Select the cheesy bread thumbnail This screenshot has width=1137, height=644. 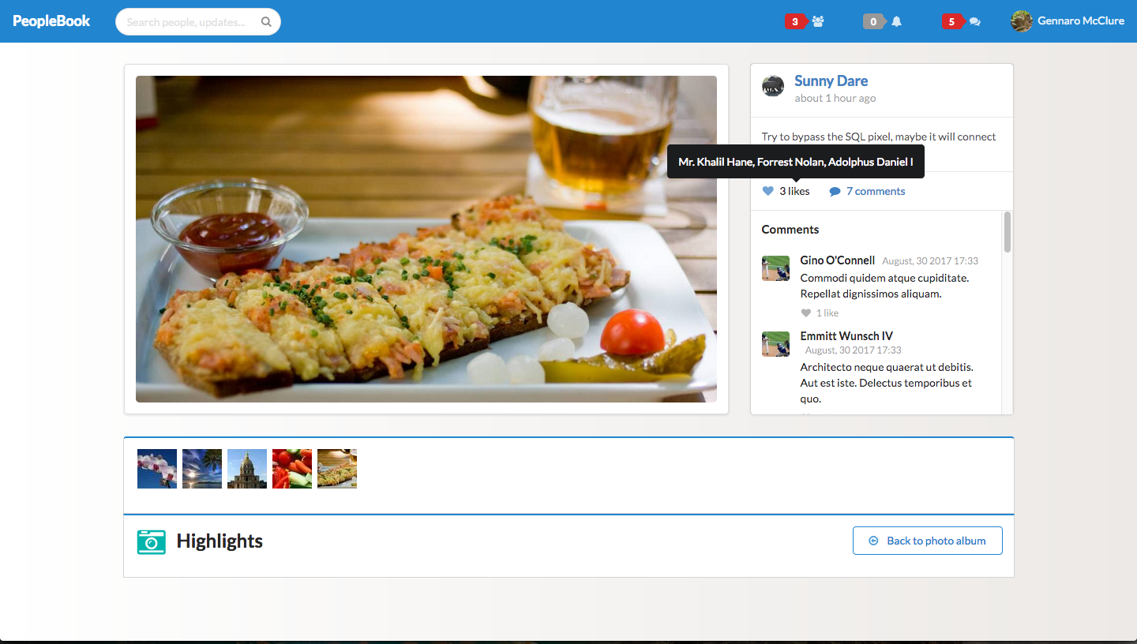337,469
